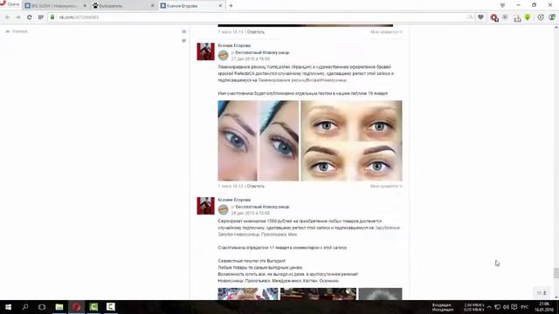Switch to the first VK tab
Screen dimensions: 559x314
[x=53, y=6]
